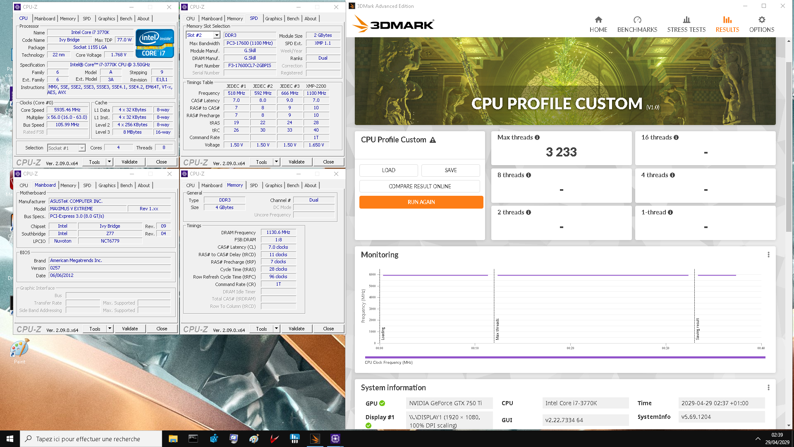The width and height of the screenshot is (794, 447).
Task: Open the Bench tab in top-left CPU-Z window
Action: [126, 19]
